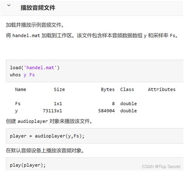
Task: Click the player = audioplayer(y,Fs); code line
Action: click(47, 136)
